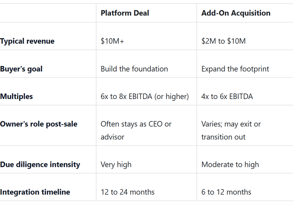
Task: Select the Build the foundation cell
Action: tap(134, 69)
